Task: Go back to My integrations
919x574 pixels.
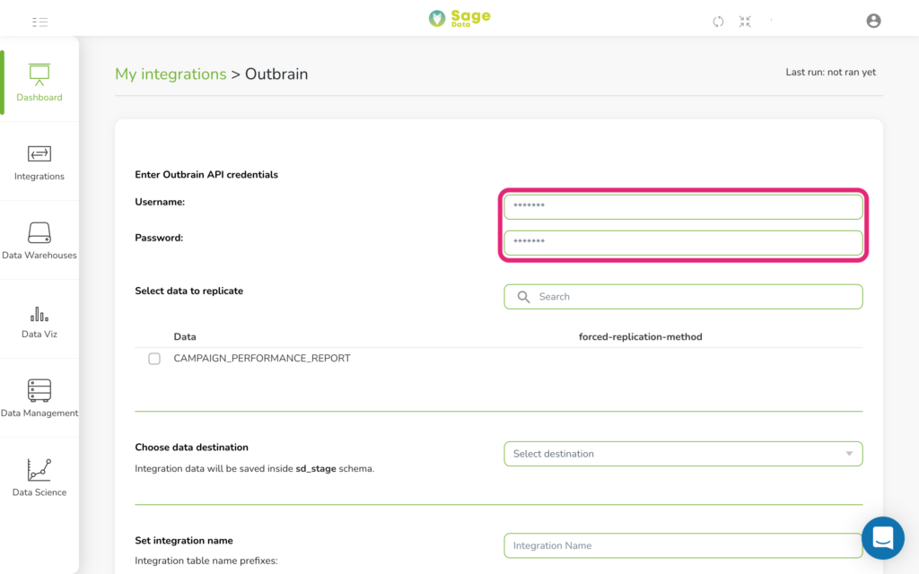Action: tap(171, 74)
